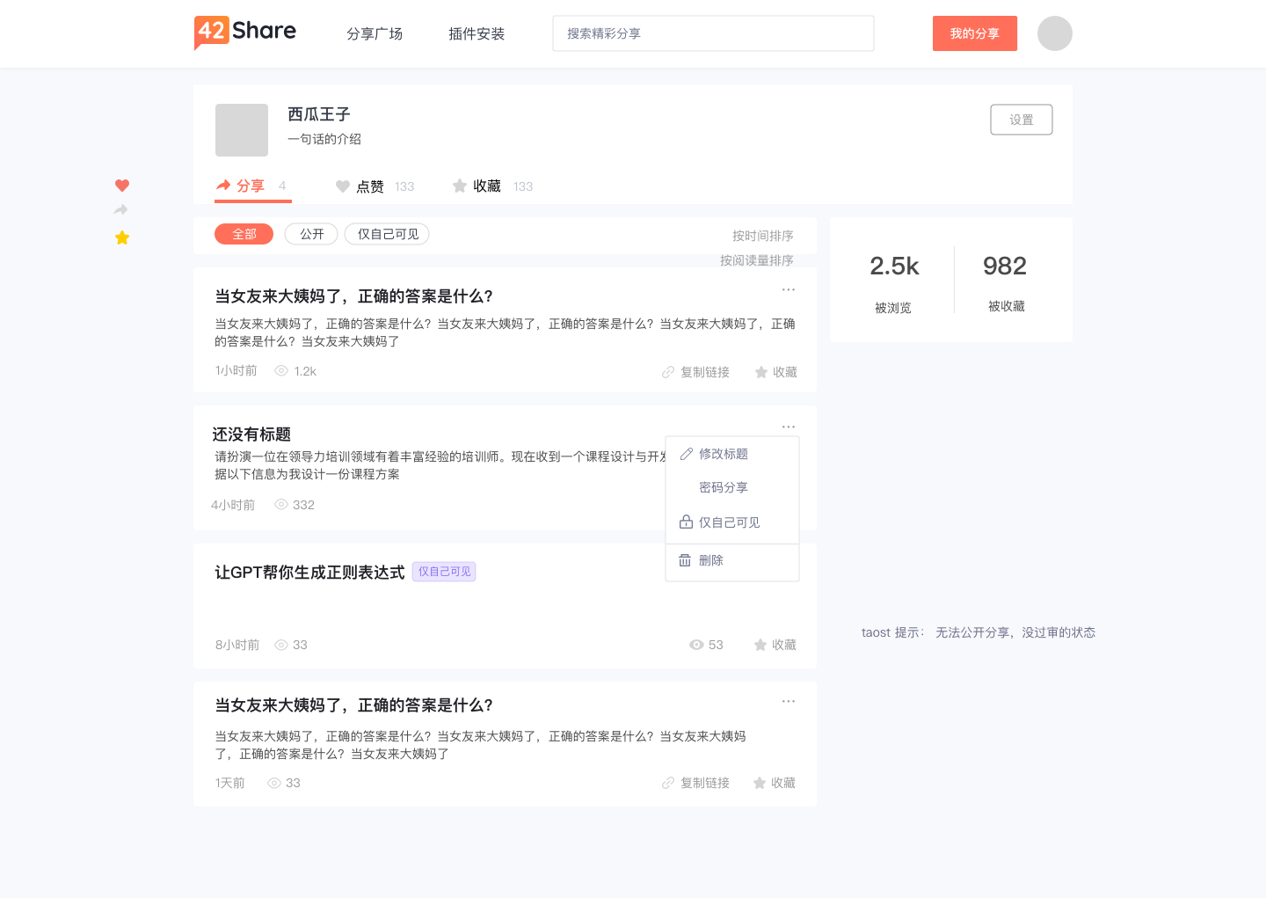Focus the 搜索精彩分享 search field
The height and width of the screenshot is (898, 1266).
tap(713, 33)
